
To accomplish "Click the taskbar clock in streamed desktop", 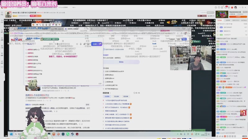I will (x=205, y=134).
